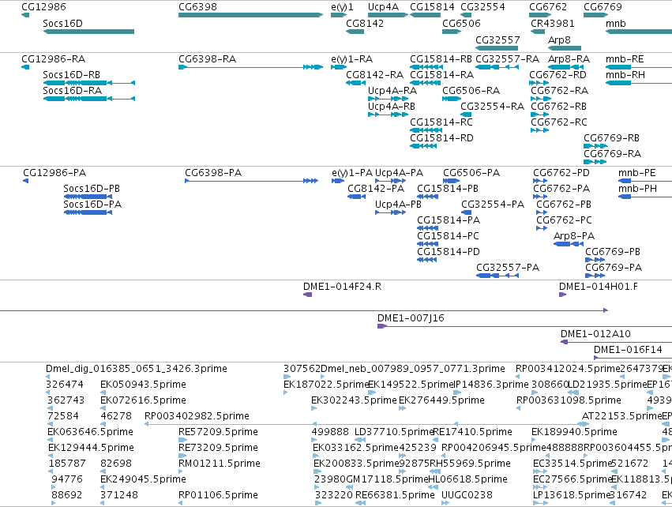Click the DME1-016F14 clone label
This screenshot has height=507, width=672.
tap(628, 350)
